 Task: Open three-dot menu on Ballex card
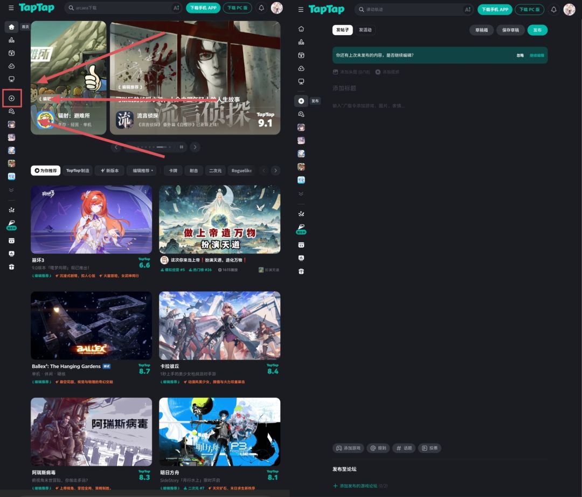pyautogui.click(x=145, y=298)
